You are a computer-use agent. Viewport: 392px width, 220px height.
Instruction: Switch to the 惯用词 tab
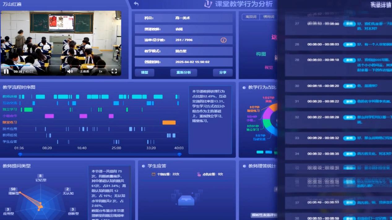(x=268, y=17)
